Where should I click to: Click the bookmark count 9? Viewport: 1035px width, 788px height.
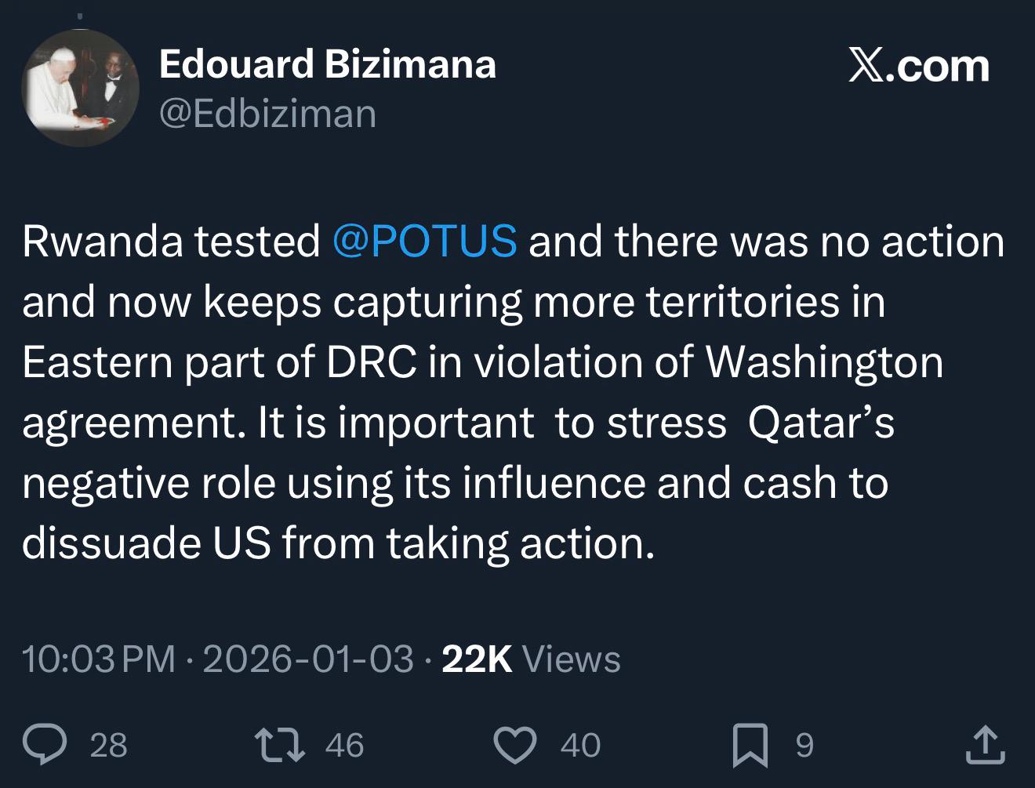click(x=804, y=745)
